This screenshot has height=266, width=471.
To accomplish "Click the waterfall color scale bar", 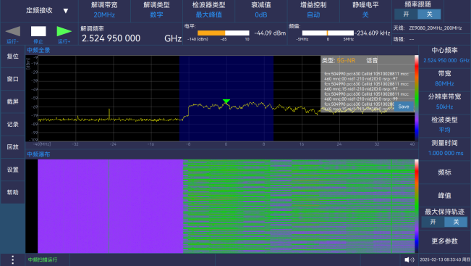I will tap(417, 206).
